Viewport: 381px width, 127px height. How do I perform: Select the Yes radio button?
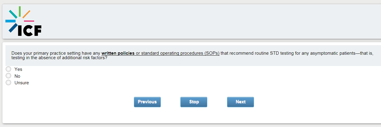point(8,69)
